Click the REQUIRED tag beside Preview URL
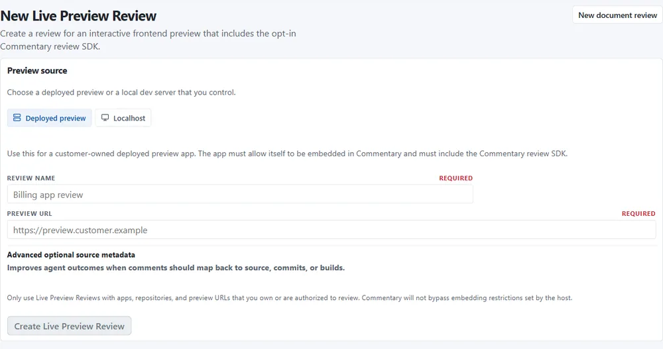 click(638, 214)
